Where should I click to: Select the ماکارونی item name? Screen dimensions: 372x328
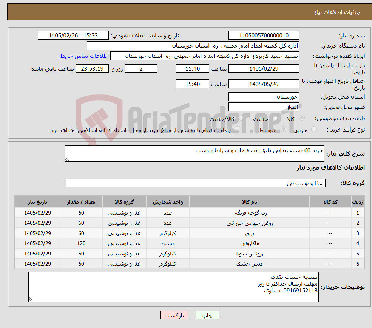click(250, 243)
